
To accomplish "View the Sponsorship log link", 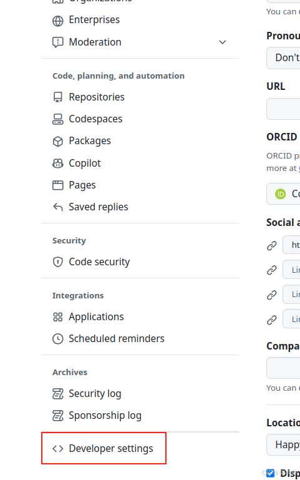I will pos(105,416).
